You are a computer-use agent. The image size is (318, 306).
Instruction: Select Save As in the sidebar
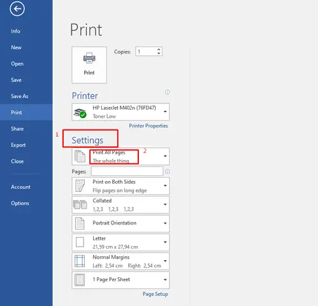(x=20, y=96)
